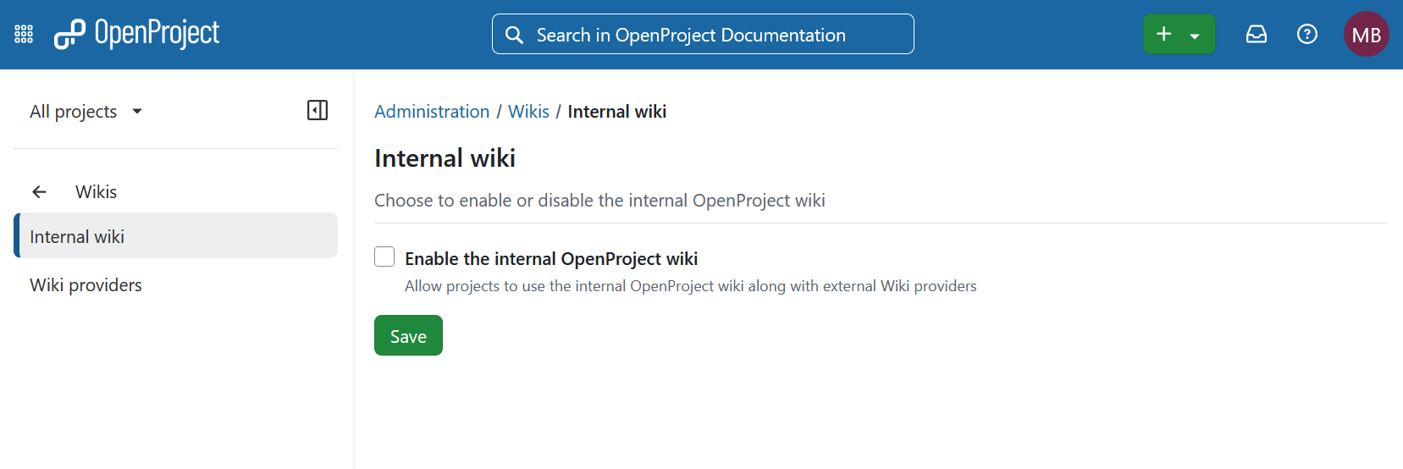Click Internal wiki breadcrumb text
The height and width of the screenshot is (469, 1403).
[x=616, y=112]
